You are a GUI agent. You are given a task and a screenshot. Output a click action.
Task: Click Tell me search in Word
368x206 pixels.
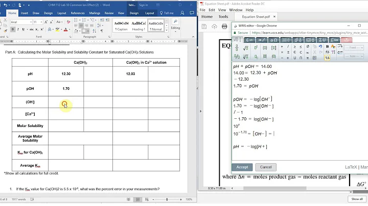167,13
